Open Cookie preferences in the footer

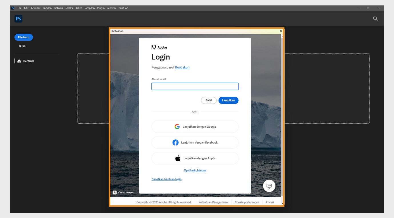coord(246,202)
